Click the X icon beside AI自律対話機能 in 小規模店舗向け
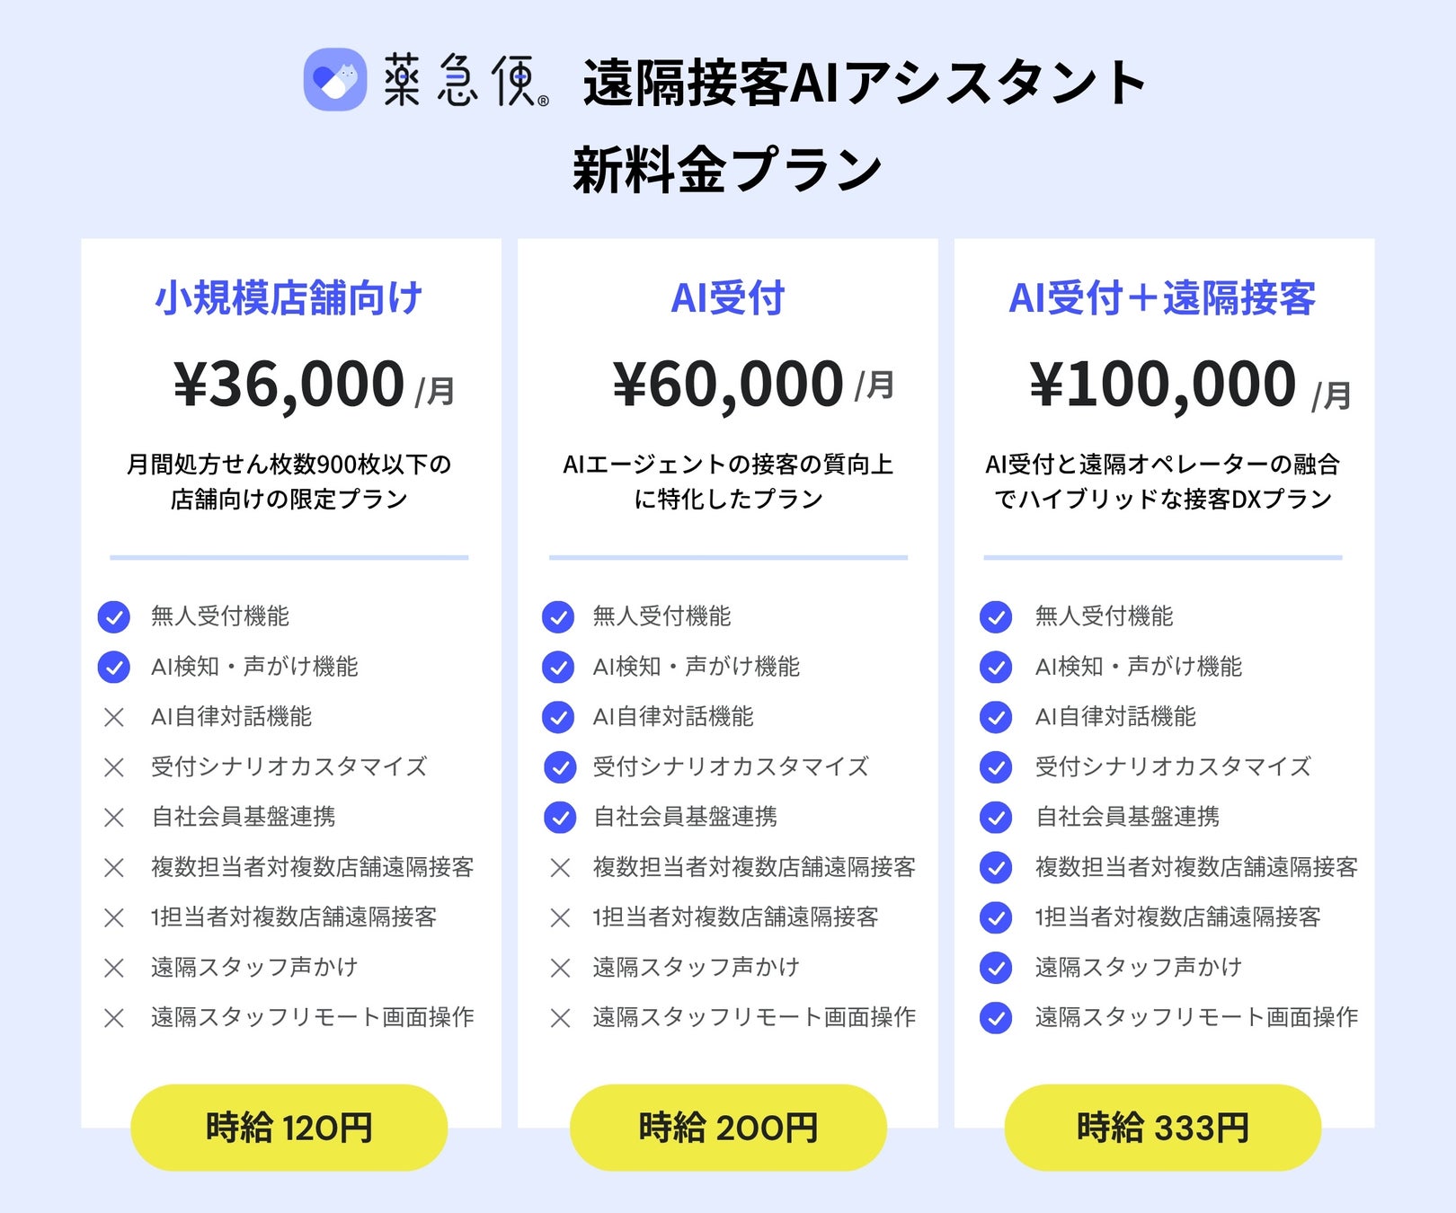Image resolution: width=1456 pixels, height=1213 pixels. coord(113,717)
